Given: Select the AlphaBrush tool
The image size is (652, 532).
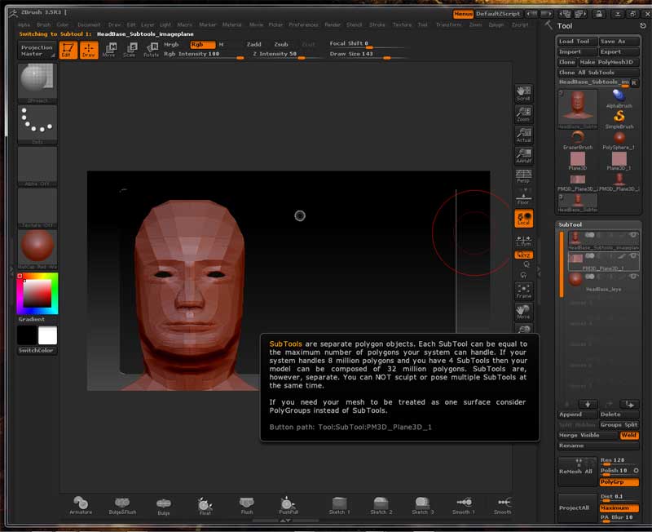Looking at the screenshot, I should point(619,99).
